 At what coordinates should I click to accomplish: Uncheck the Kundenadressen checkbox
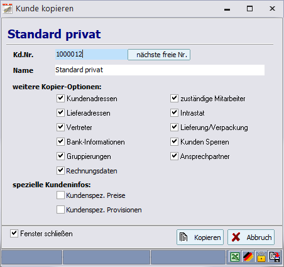60,99
